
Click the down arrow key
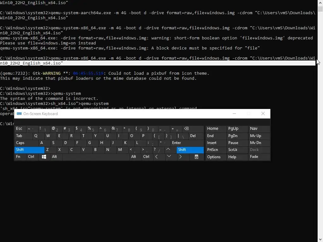169,157
